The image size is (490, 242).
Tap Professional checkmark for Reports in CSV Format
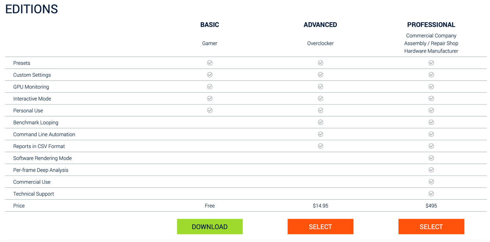pyautogui.click(x=431, y=146)
